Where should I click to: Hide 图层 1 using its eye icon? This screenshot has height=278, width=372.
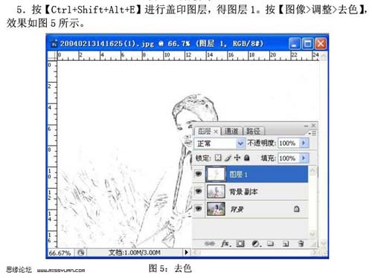pos(199,174)
